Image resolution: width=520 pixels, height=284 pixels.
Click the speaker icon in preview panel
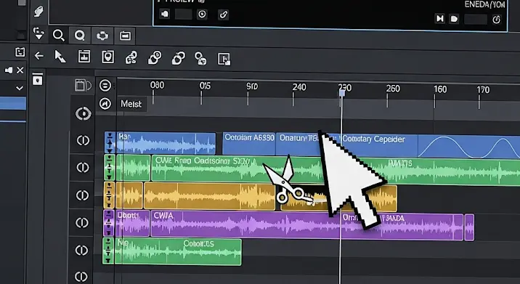(x=165, y=14)
